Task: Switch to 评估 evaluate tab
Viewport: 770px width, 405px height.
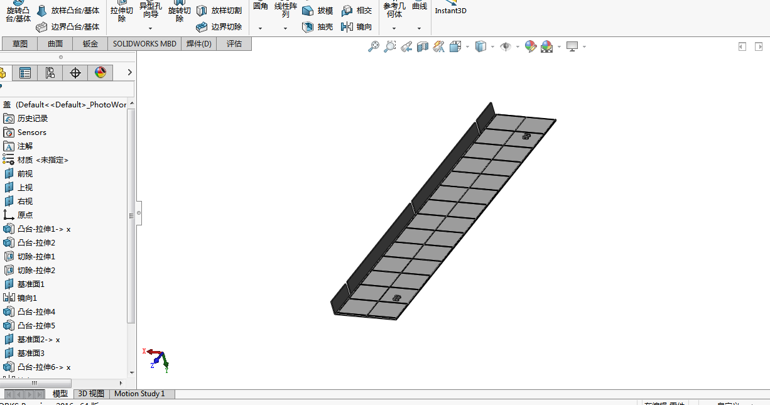Action: 234,43
